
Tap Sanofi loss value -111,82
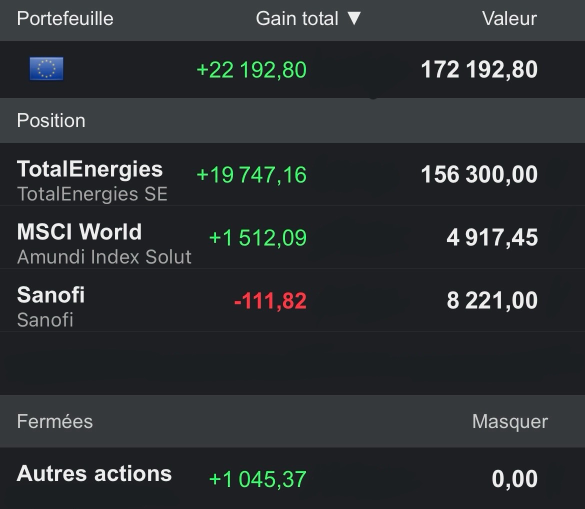coord(270,301)
